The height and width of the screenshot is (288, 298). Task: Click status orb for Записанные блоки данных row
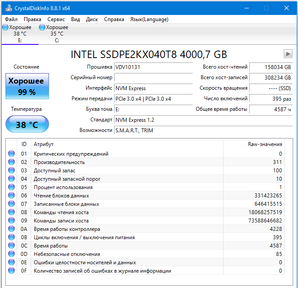coord(11,204)
